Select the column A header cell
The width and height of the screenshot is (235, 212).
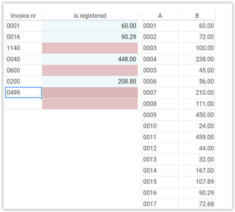(160, 16)
